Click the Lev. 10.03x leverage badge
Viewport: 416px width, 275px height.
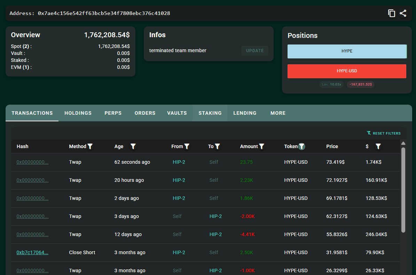click(332, 84)
